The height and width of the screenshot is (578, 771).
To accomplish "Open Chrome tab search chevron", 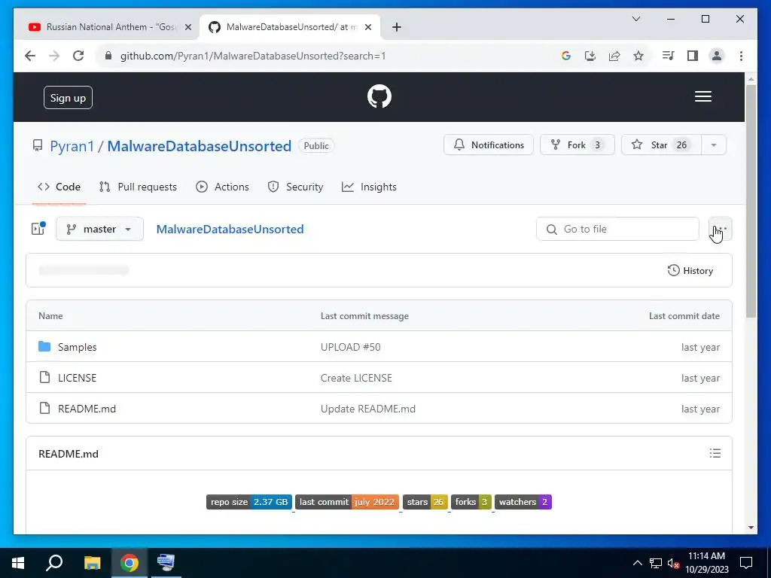I will 635,19.
